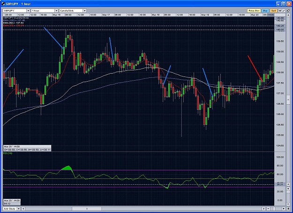
Task: Click the Mar 19 date label
Action: pyautogui.click(x=205, y=15)
